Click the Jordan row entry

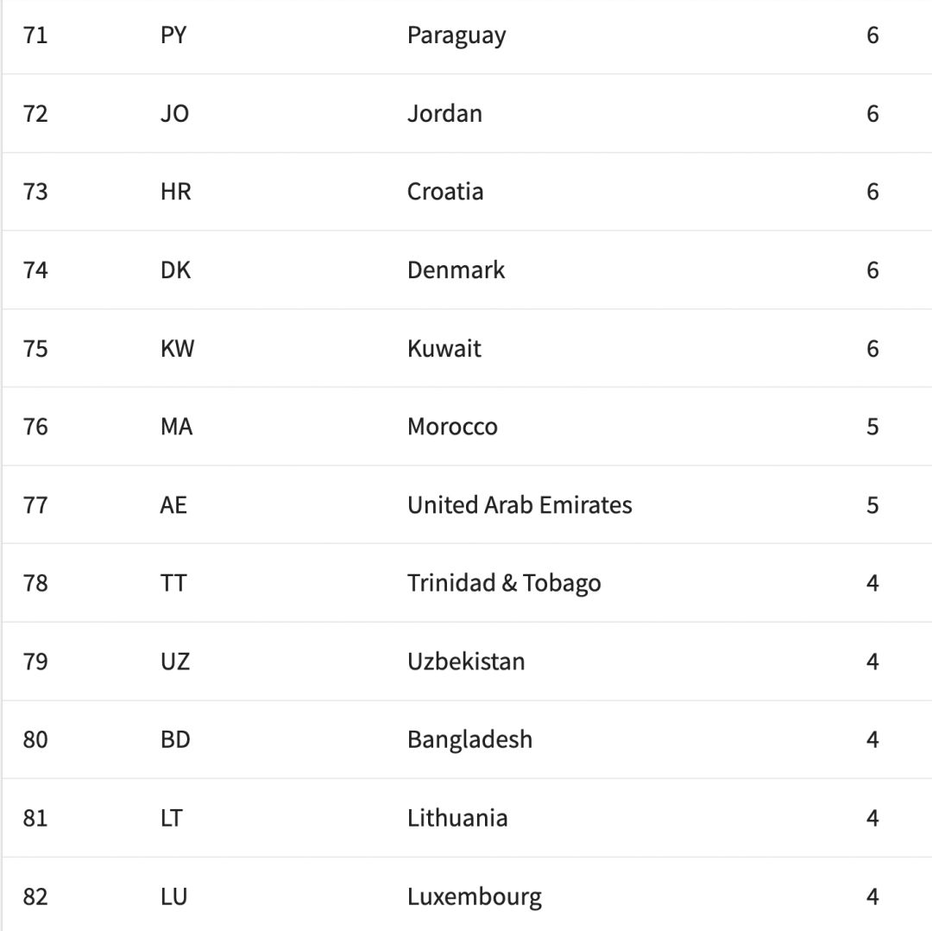point(467,114)
